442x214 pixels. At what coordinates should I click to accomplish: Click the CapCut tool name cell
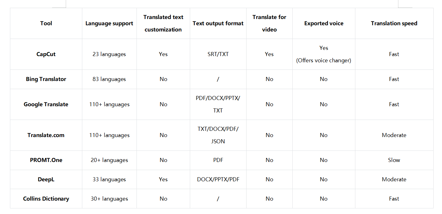[x=46, y=54]
